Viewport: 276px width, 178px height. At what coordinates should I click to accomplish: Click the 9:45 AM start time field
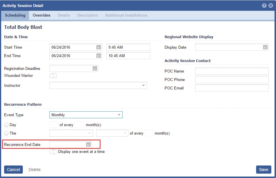coord(128,47)
